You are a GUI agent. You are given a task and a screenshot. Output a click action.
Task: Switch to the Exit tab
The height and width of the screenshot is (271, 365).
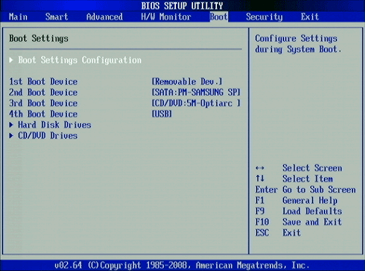(310, 17)
